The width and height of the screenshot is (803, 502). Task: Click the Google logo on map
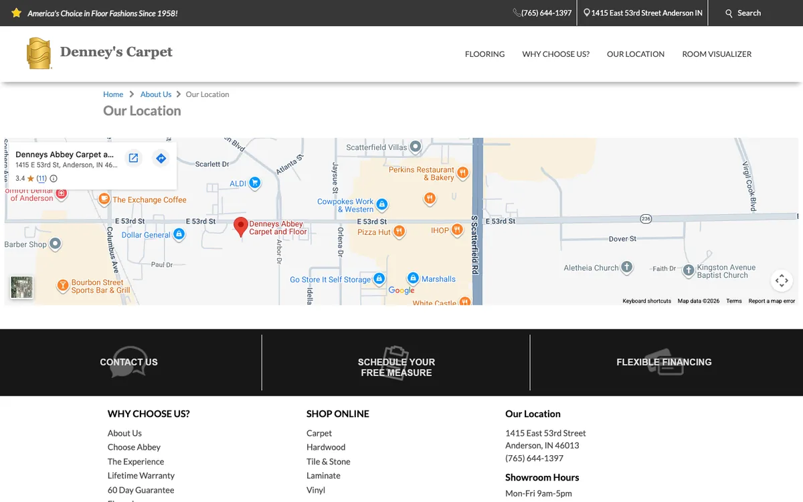(401, 290)
